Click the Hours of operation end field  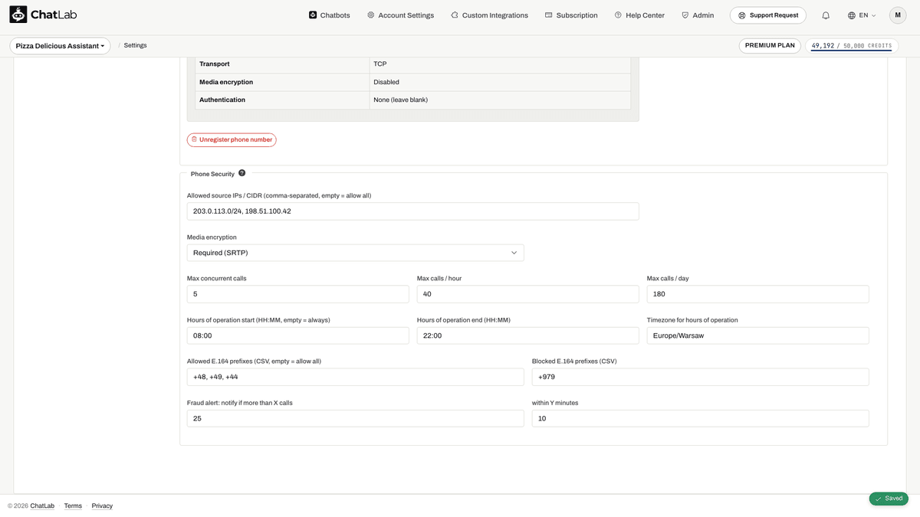[528, 335]
